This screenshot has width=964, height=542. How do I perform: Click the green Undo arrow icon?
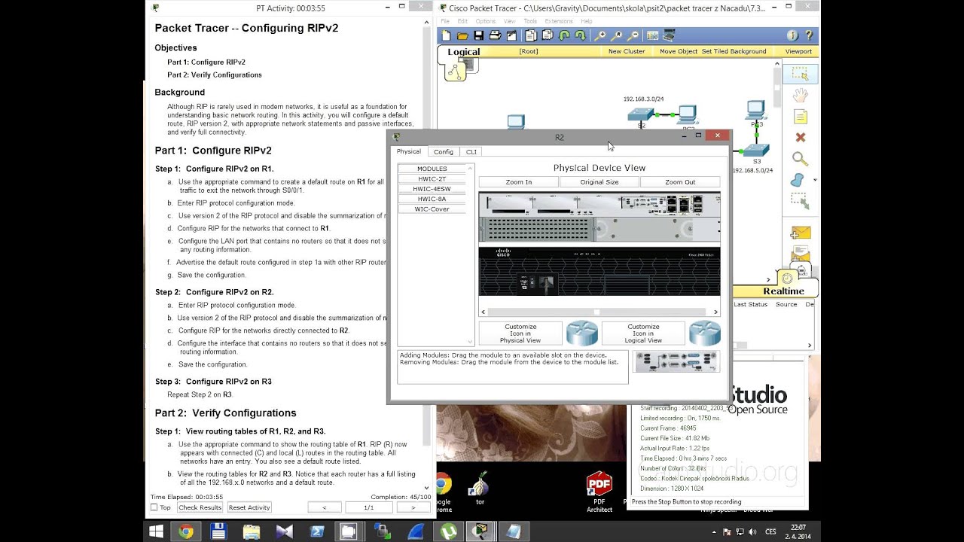tap(564, 35)
